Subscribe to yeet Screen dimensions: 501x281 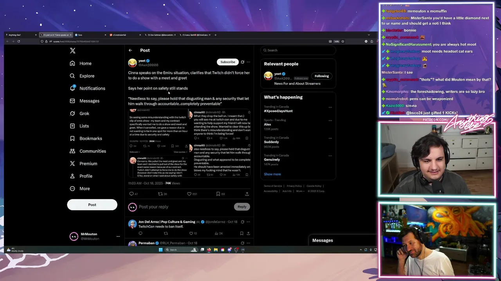click(228, 62)
